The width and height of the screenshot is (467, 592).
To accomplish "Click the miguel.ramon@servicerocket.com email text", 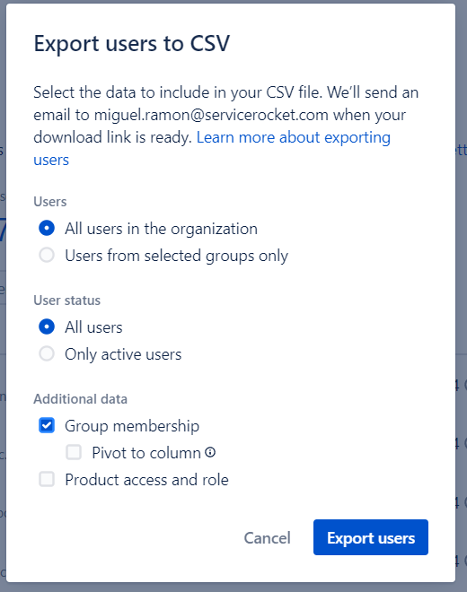I will [211, 115].
